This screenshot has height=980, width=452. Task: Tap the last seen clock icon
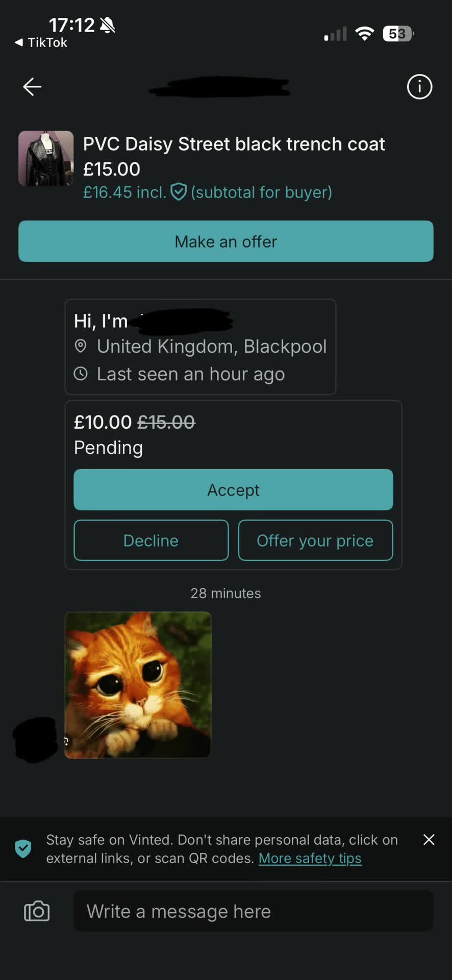click(x=81, y=374)
